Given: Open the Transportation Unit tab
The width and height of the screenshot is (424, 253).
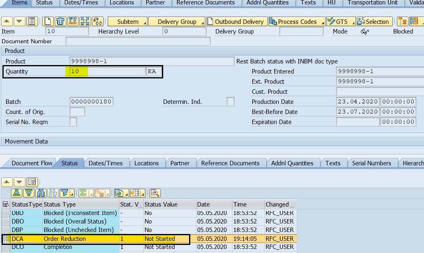Looking at the screenshot, I should click(x=372, y=3).
